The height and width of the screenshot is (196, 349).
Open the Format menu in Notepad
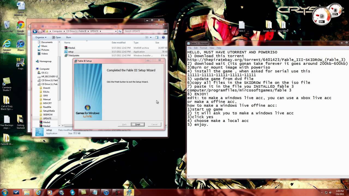(x=203, y=48)
